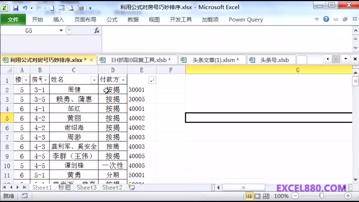Click the macro record icon in status bar

(25, 196)
